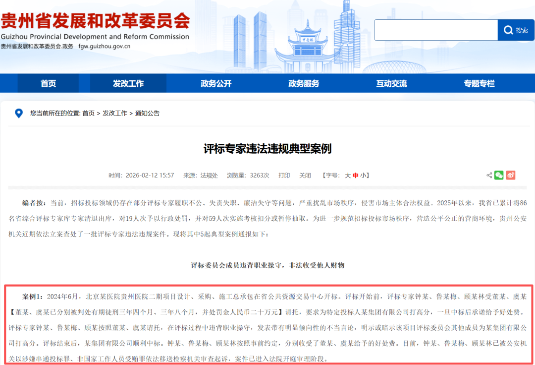Open the 首页 navigation tab

48,83
